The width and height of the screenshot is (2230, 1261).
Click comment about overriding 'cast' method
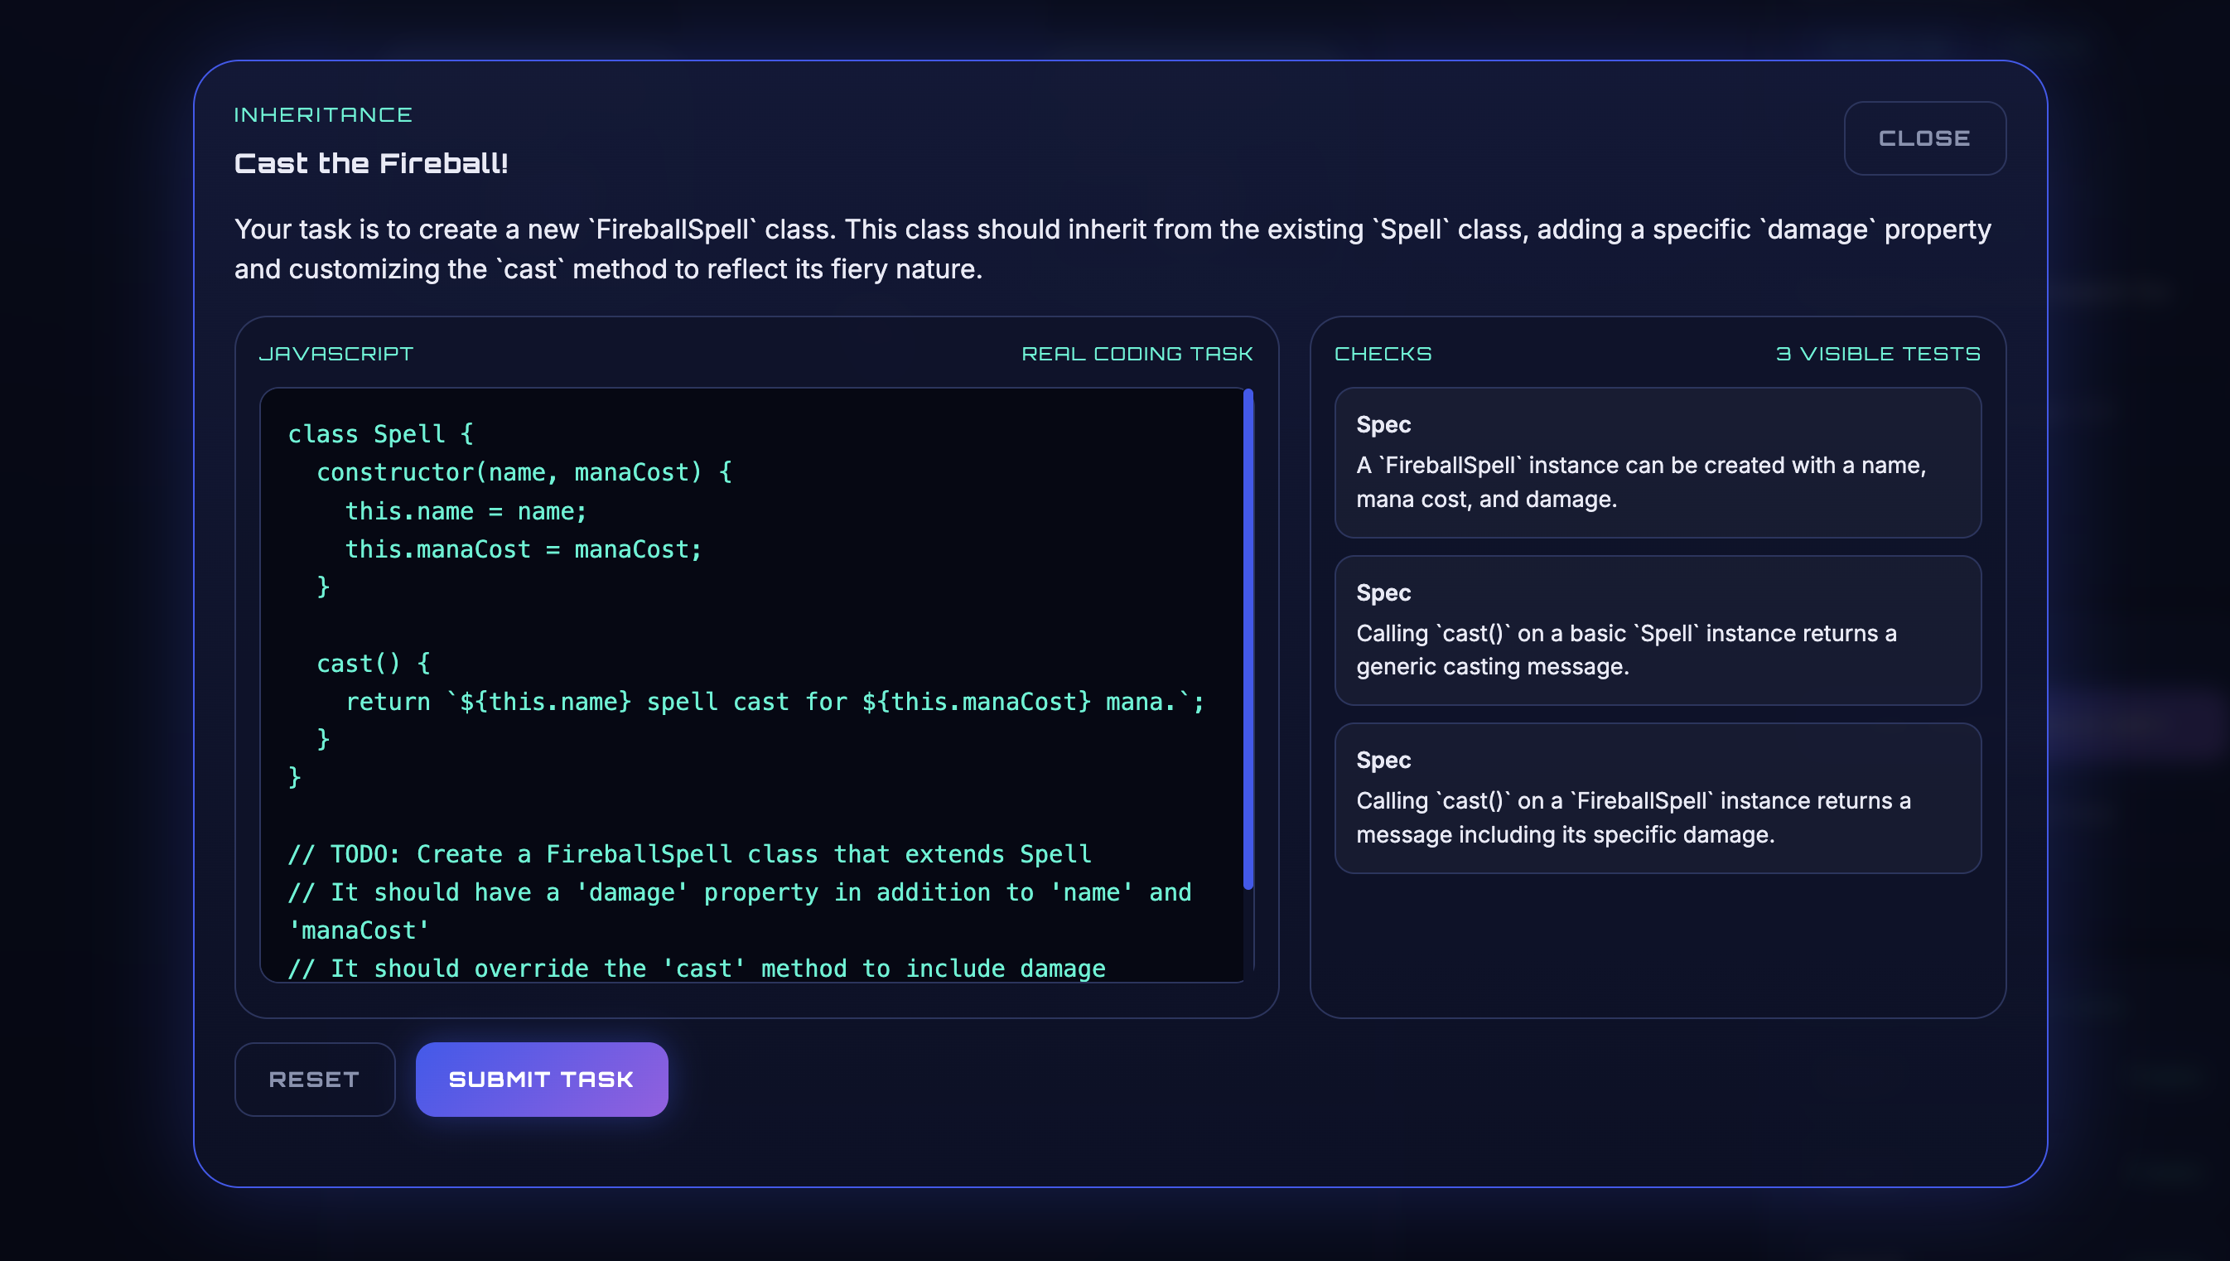pyautogui.click(x=696, y=968)
